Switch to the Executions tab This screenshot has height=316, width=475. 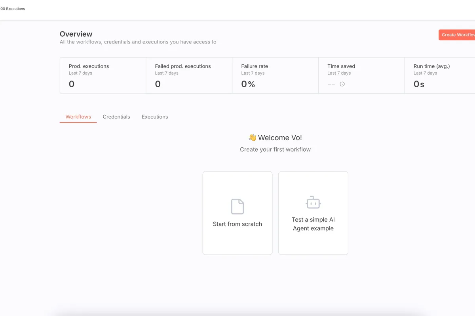tap(155, 117)
